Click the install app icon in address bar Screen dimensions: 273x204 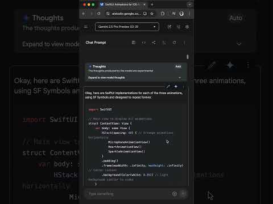[x=145, y=14]
